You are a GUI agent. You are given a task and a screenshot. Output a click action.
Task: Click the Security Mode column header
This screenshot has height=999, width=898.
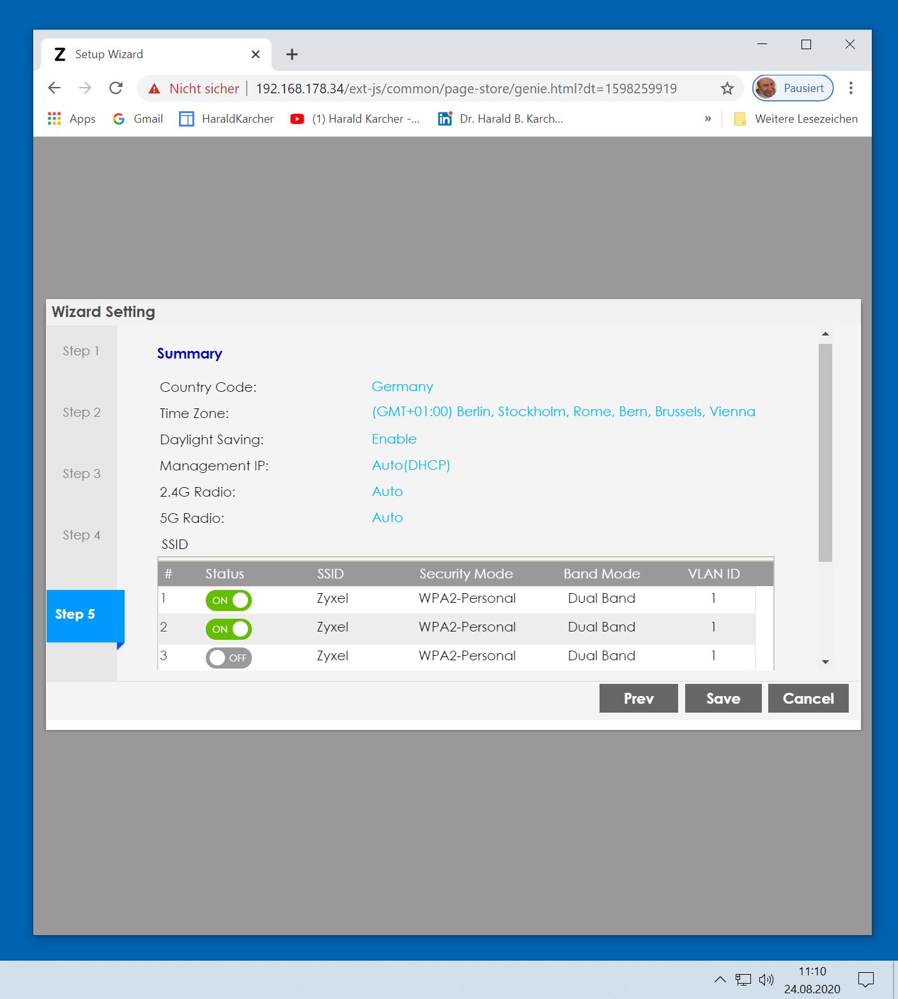coord(466,574)
